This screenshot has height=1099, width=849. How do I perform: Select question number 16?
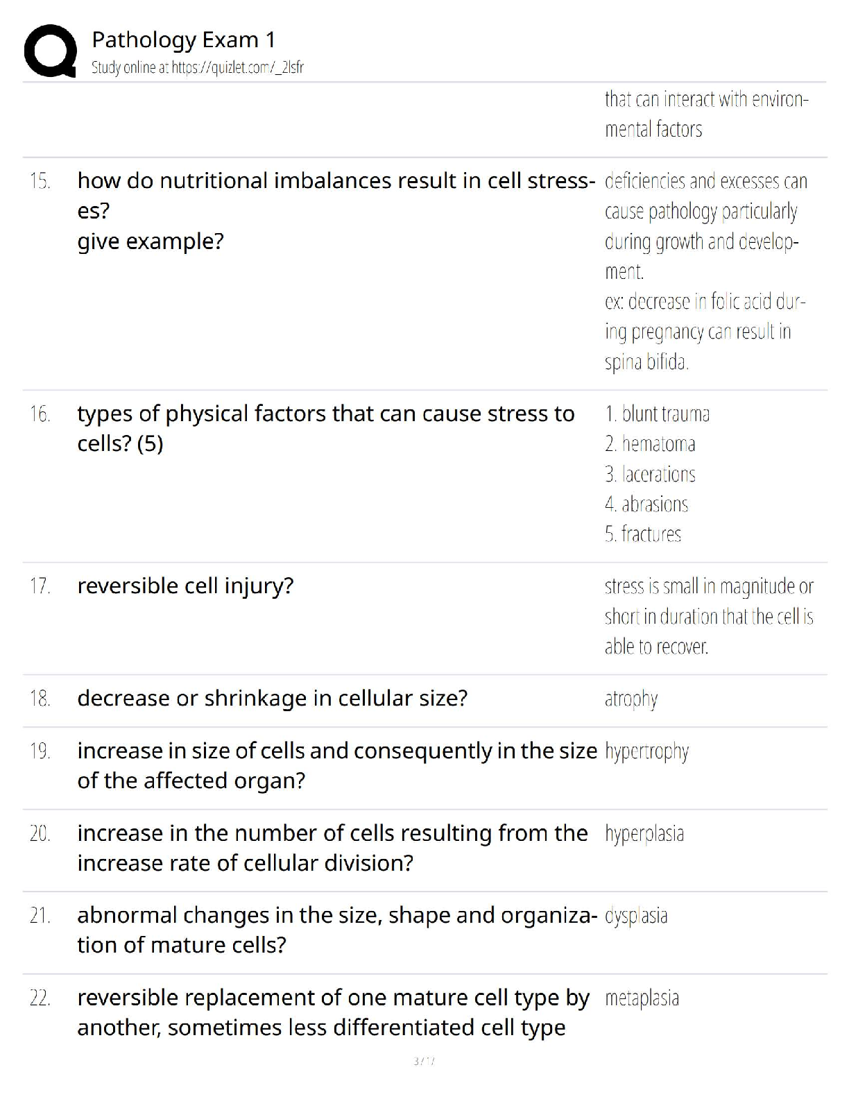tap(40, 414)
